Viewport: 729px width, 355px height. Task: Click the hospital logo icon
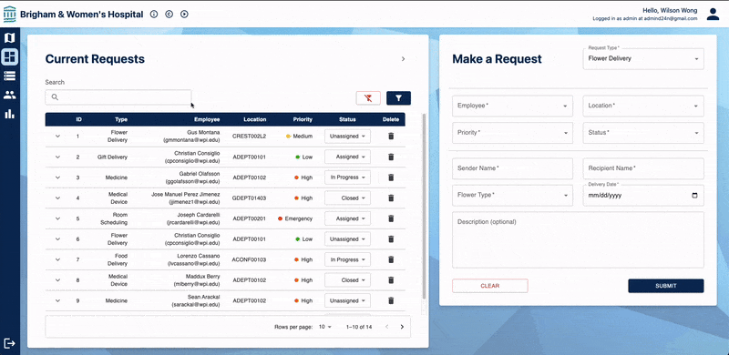tap(9, 15)
